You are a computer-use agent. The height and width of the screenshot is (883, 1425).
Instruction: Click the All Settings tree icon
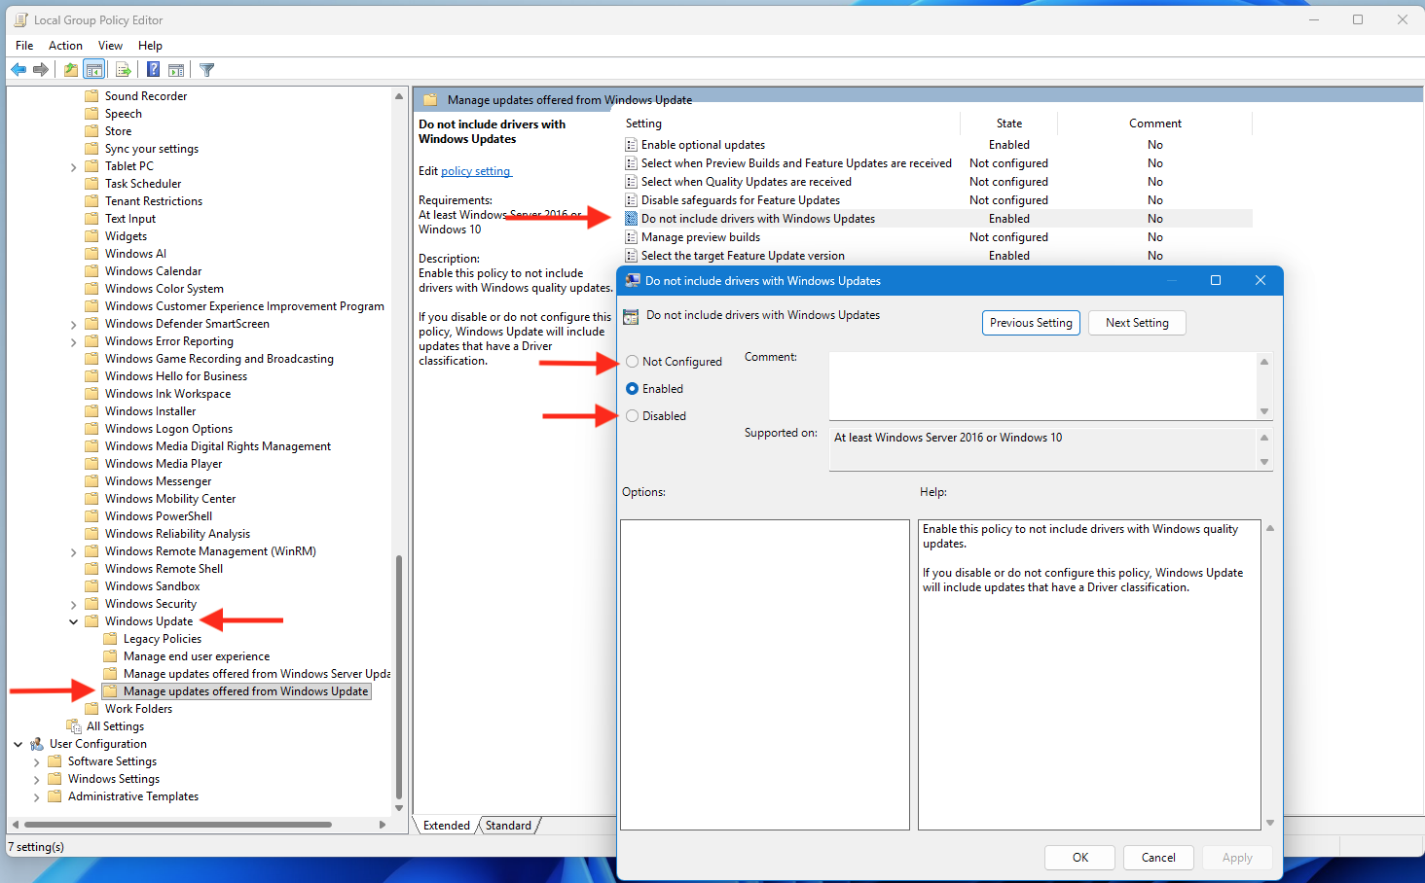(74, 726)
